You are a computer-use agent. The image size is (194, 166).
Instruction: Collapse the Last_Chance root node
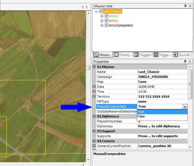click(97, 12)
